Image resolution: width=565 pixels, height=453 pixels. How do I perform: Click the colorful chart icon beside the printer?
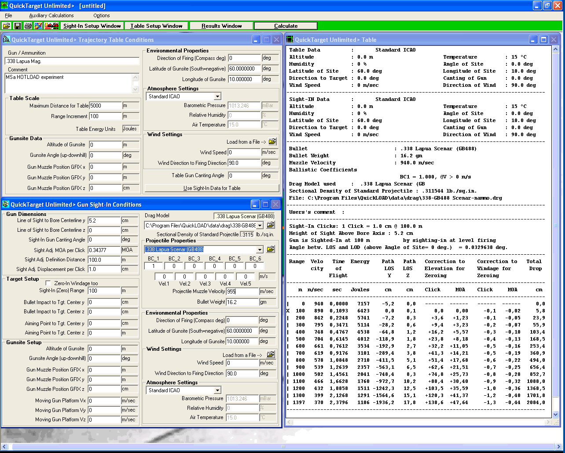39,26
